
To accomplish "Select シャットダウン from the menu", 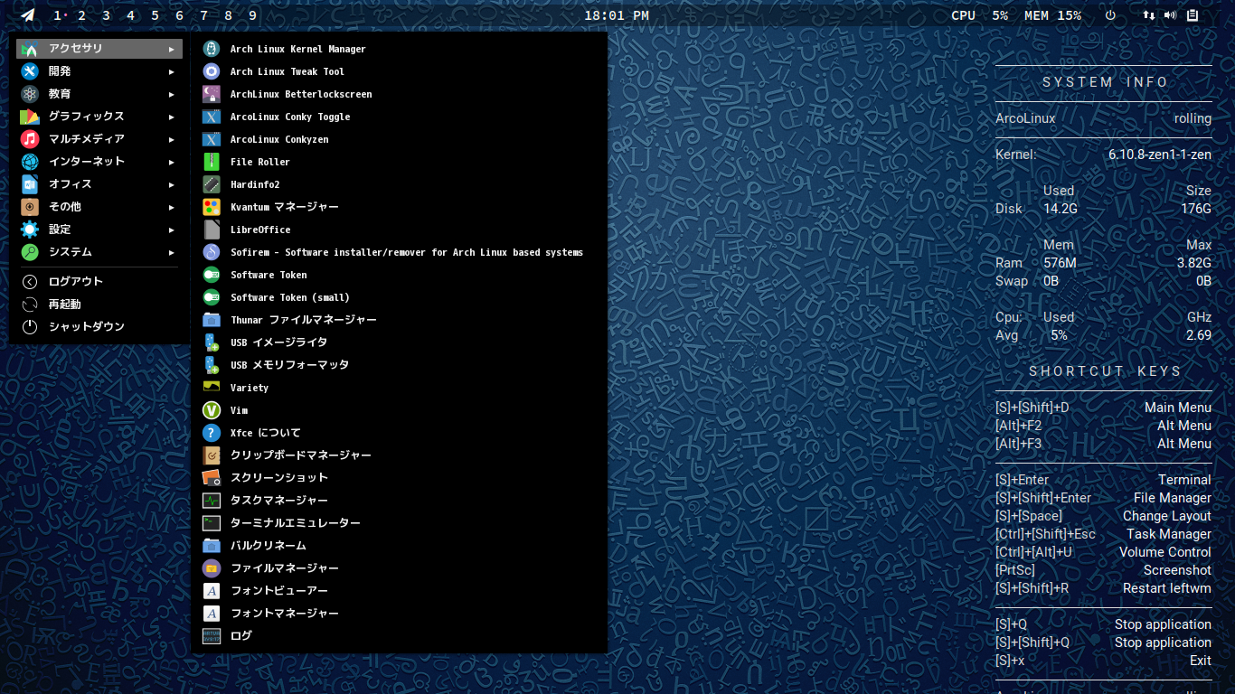I will [99, 327].
